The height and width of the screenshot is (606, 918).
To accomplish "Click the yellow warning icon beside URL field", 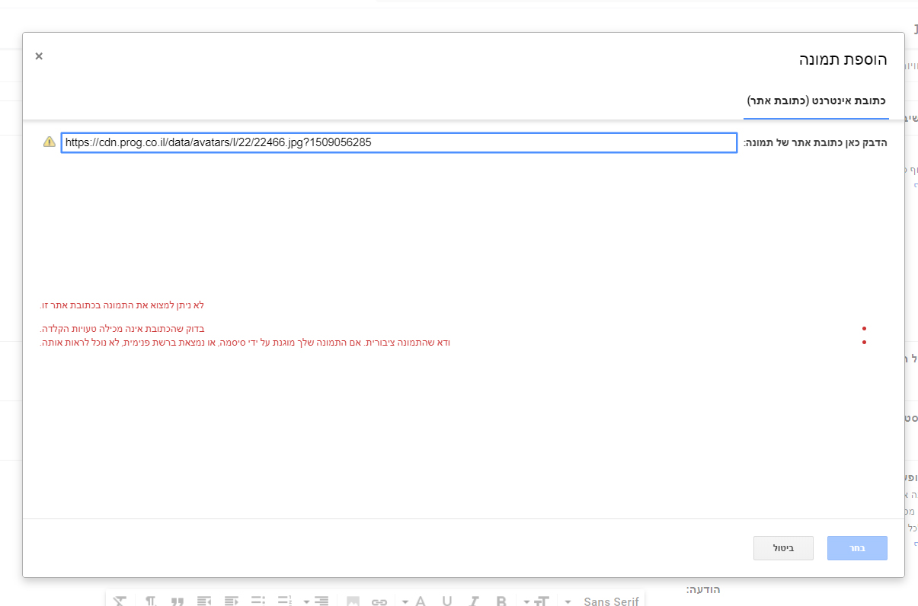I will click(49, 142).
